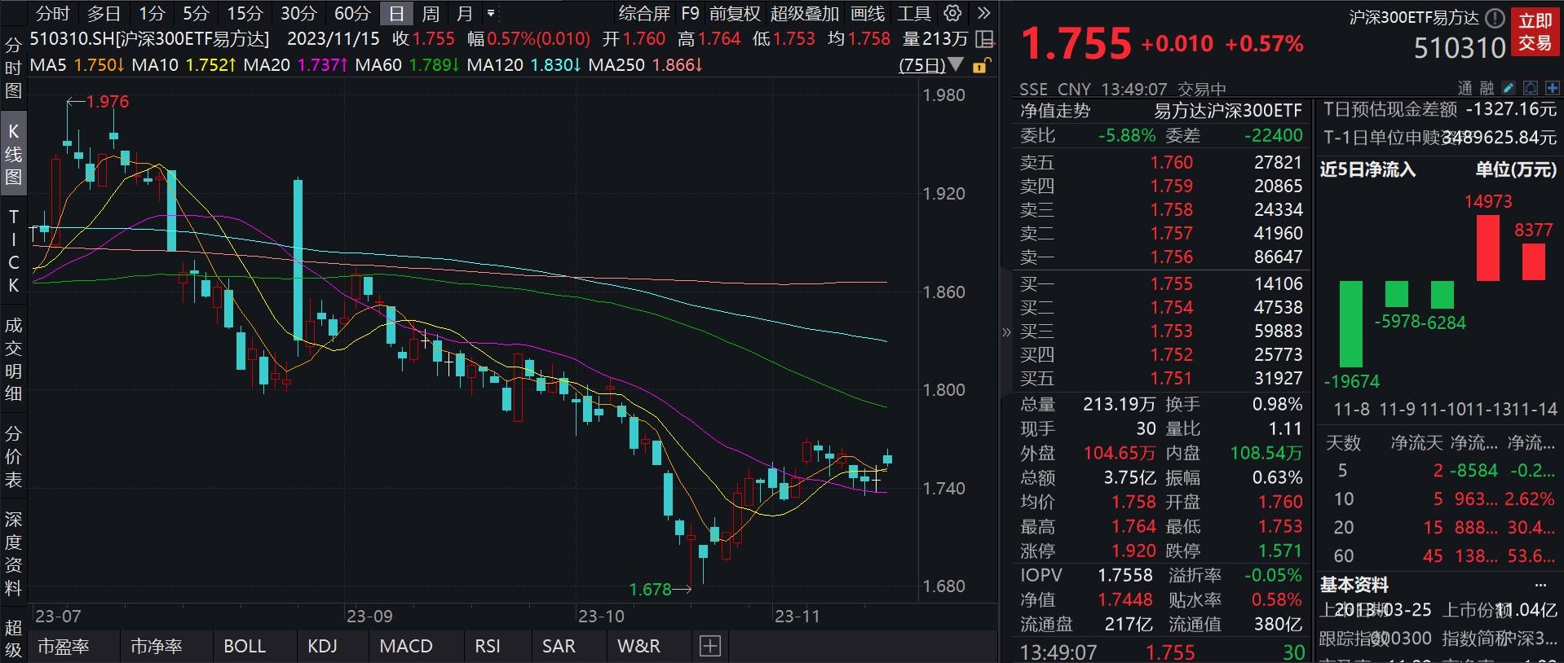Click the blue plus add-to-watchlist icon
This screenshot has width=1564, height=663.
tap(1552, 88)
